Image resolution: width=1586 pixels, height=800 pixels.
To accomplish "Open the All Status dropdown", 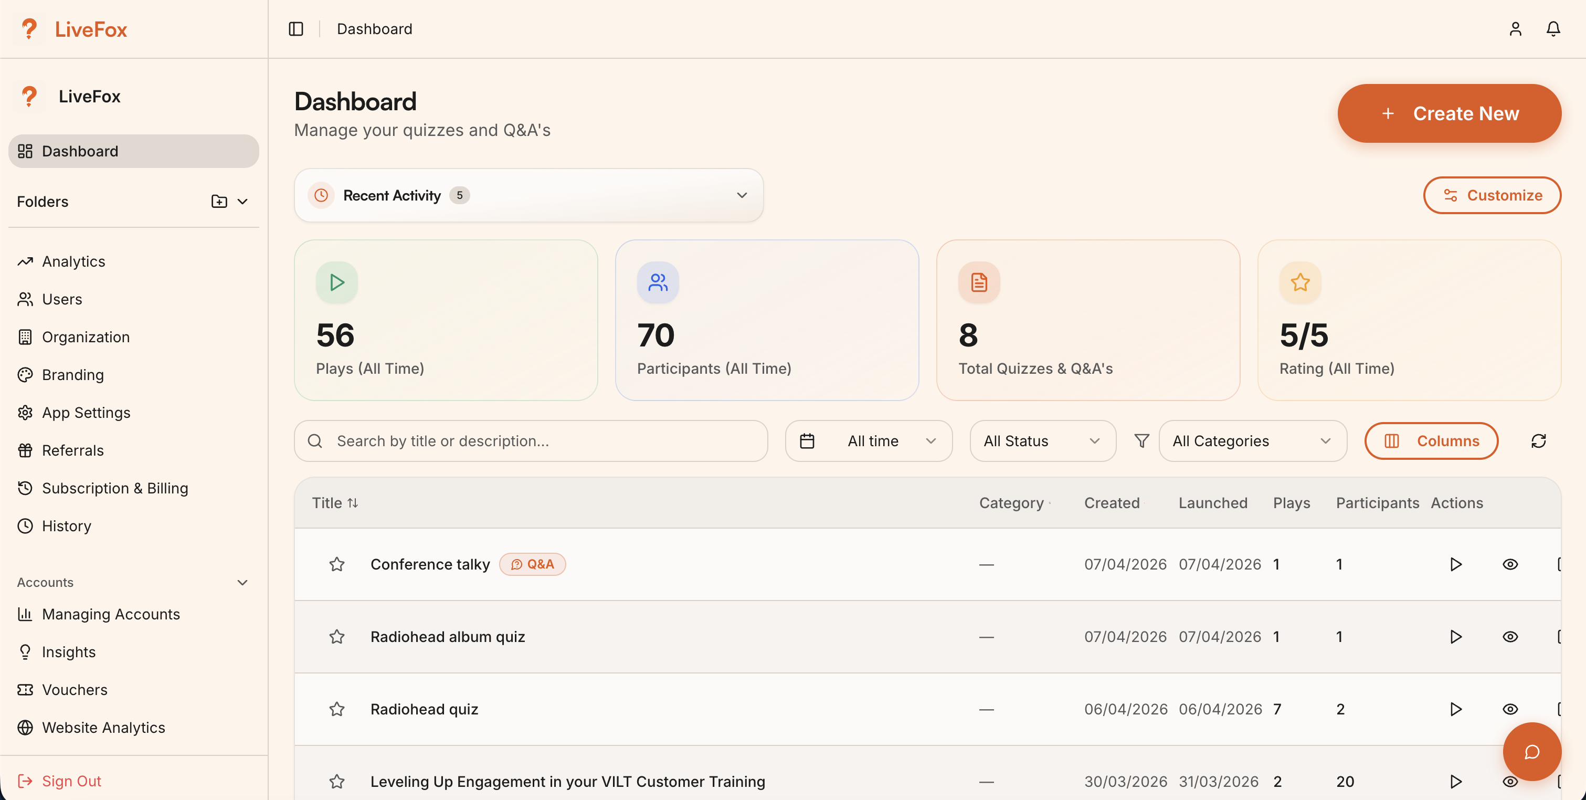I will pos(1042,441).
